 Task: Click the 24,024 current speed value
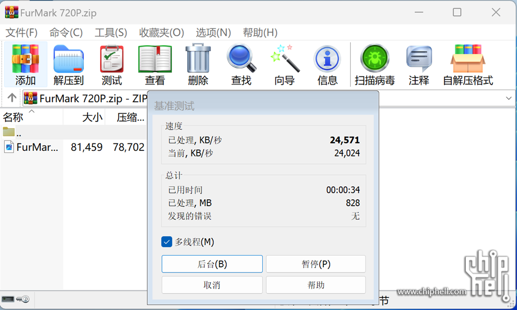pos(347,153)
